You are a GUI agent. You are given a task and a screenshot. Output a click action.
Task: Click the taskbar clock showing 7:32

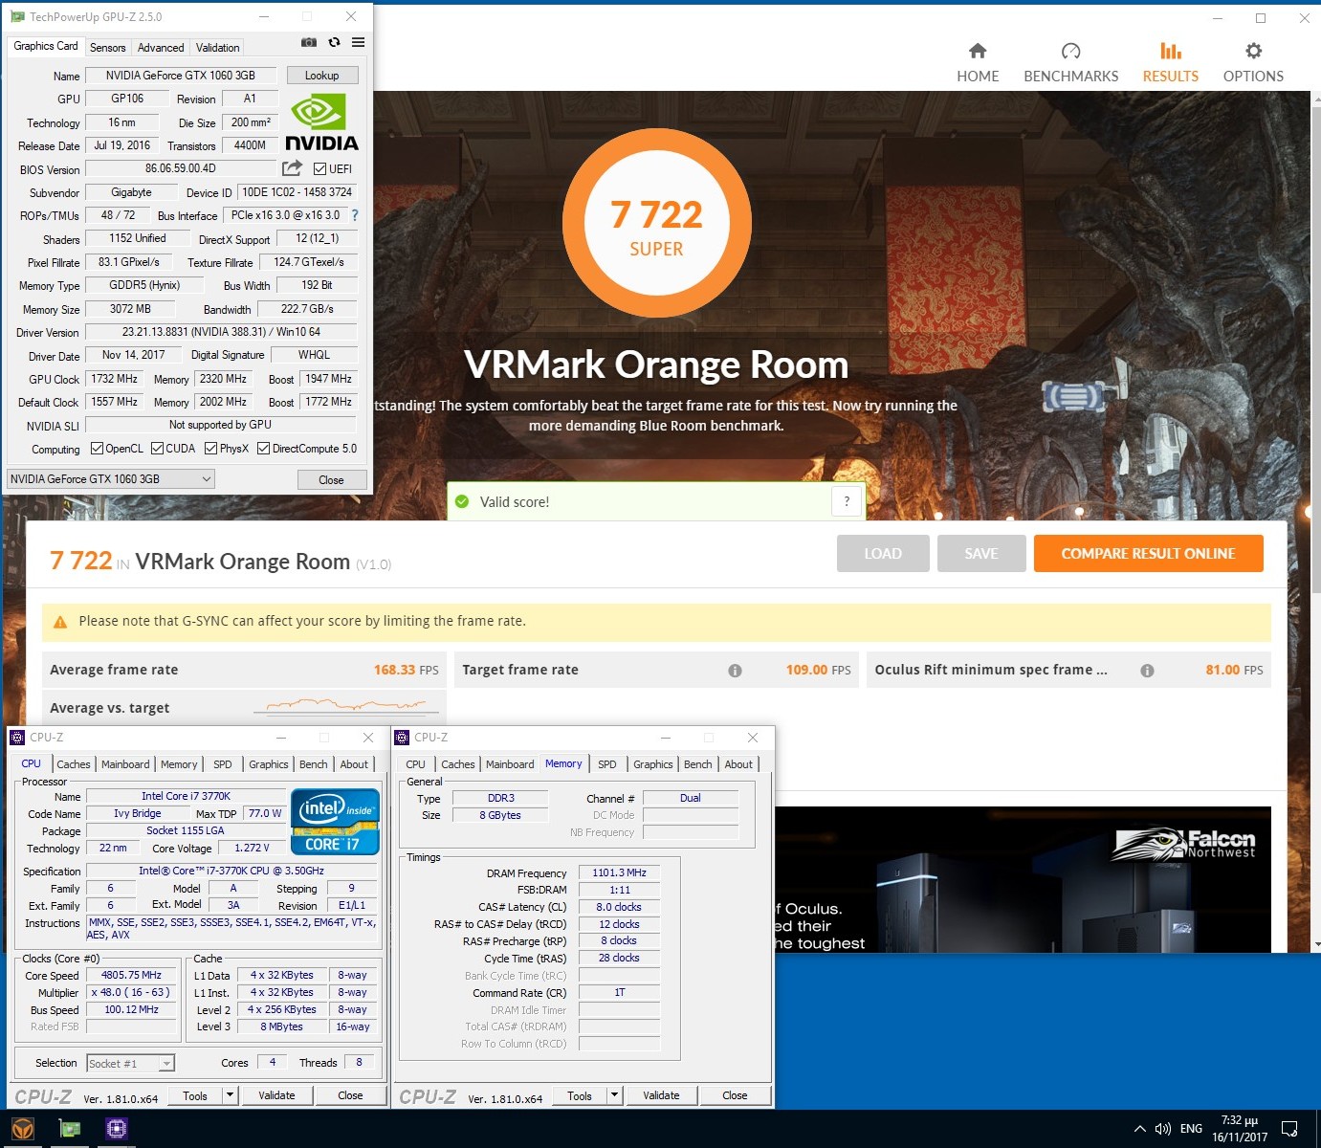1240,1129
